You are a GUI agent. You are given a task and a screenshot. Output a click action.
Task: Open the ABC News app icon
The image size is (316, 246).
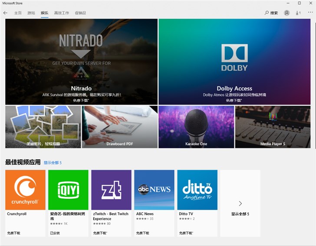point(155,190)
